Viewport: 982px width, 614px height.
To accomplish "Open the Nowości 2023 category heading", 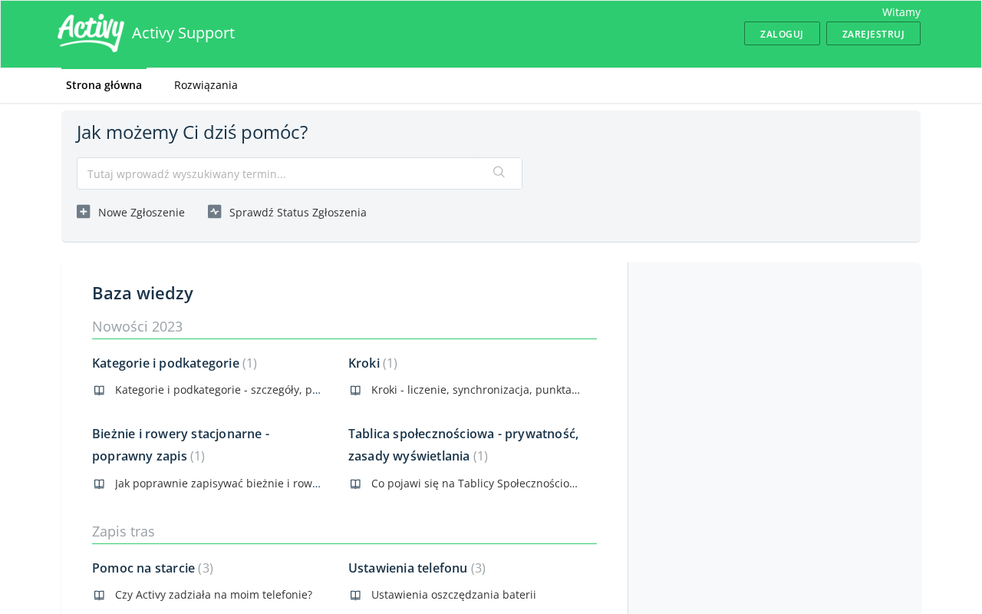I will (x=137, y=326).
